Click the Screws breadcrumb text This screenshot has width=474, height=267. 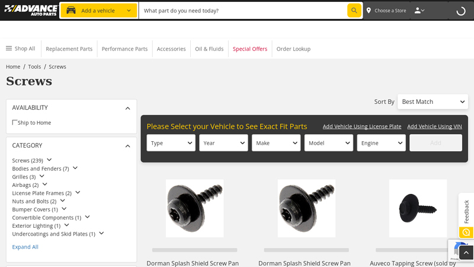57,66
